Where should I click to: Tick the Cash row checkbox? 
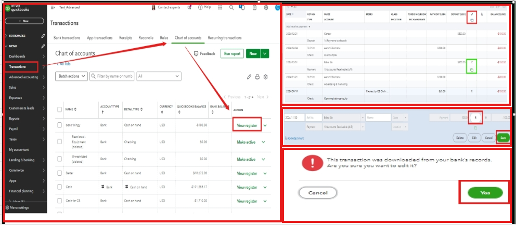pyautogui.click(x=60, y=187)
